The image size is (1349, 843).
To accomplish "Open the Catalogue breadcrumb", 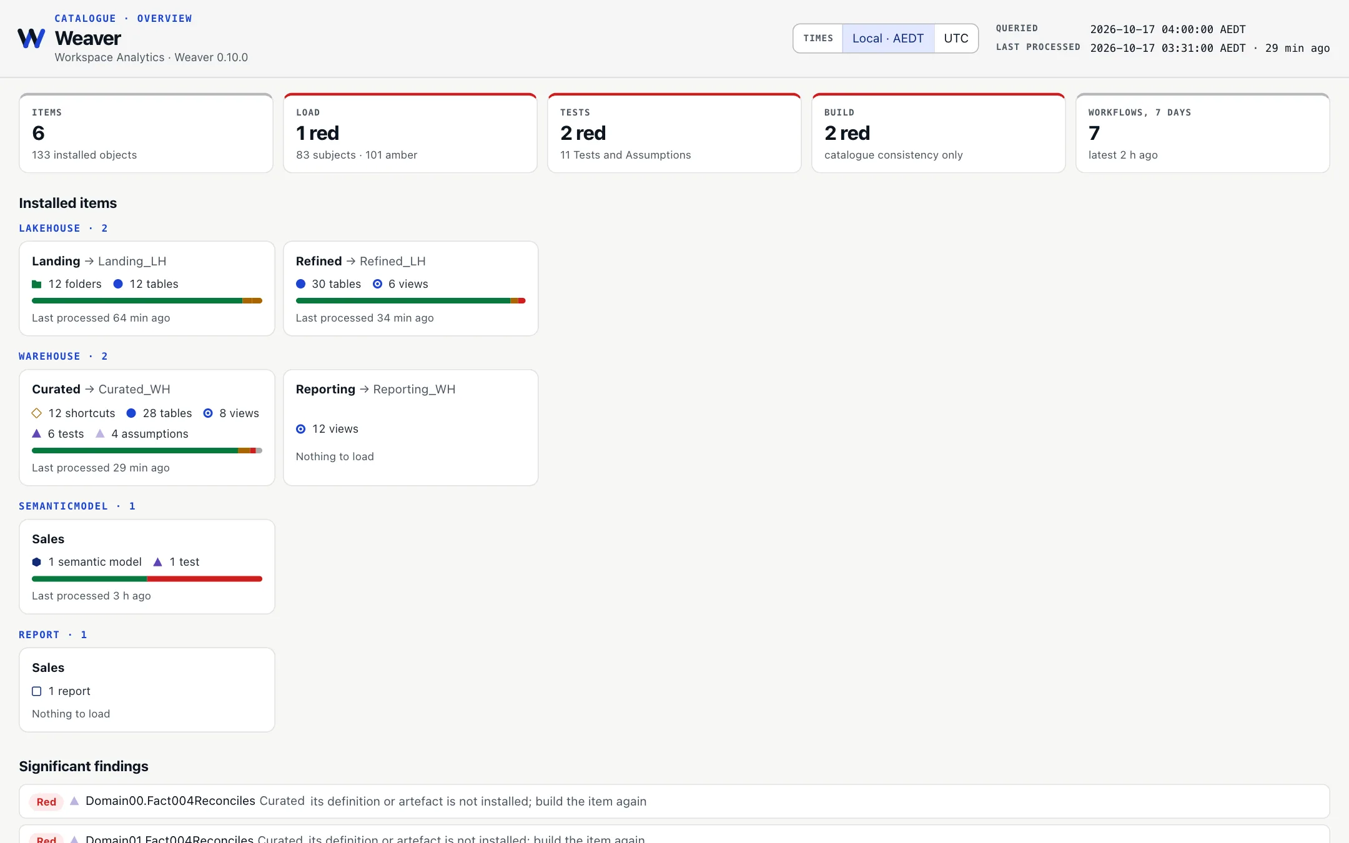I will coord(85,18).
